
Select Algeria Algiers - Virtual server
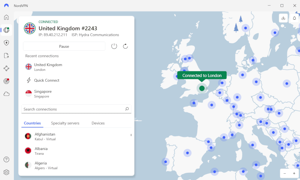(x=76, y=165)
